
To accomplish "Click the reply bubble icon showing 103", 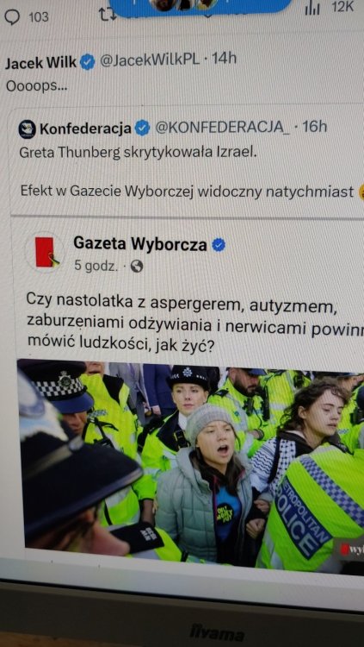I will tap(11, 17).
